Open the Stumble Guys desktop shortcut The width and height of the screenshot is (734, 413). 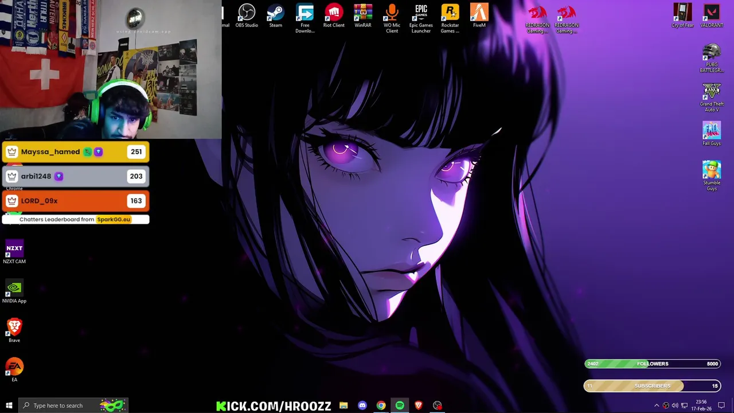712,176
